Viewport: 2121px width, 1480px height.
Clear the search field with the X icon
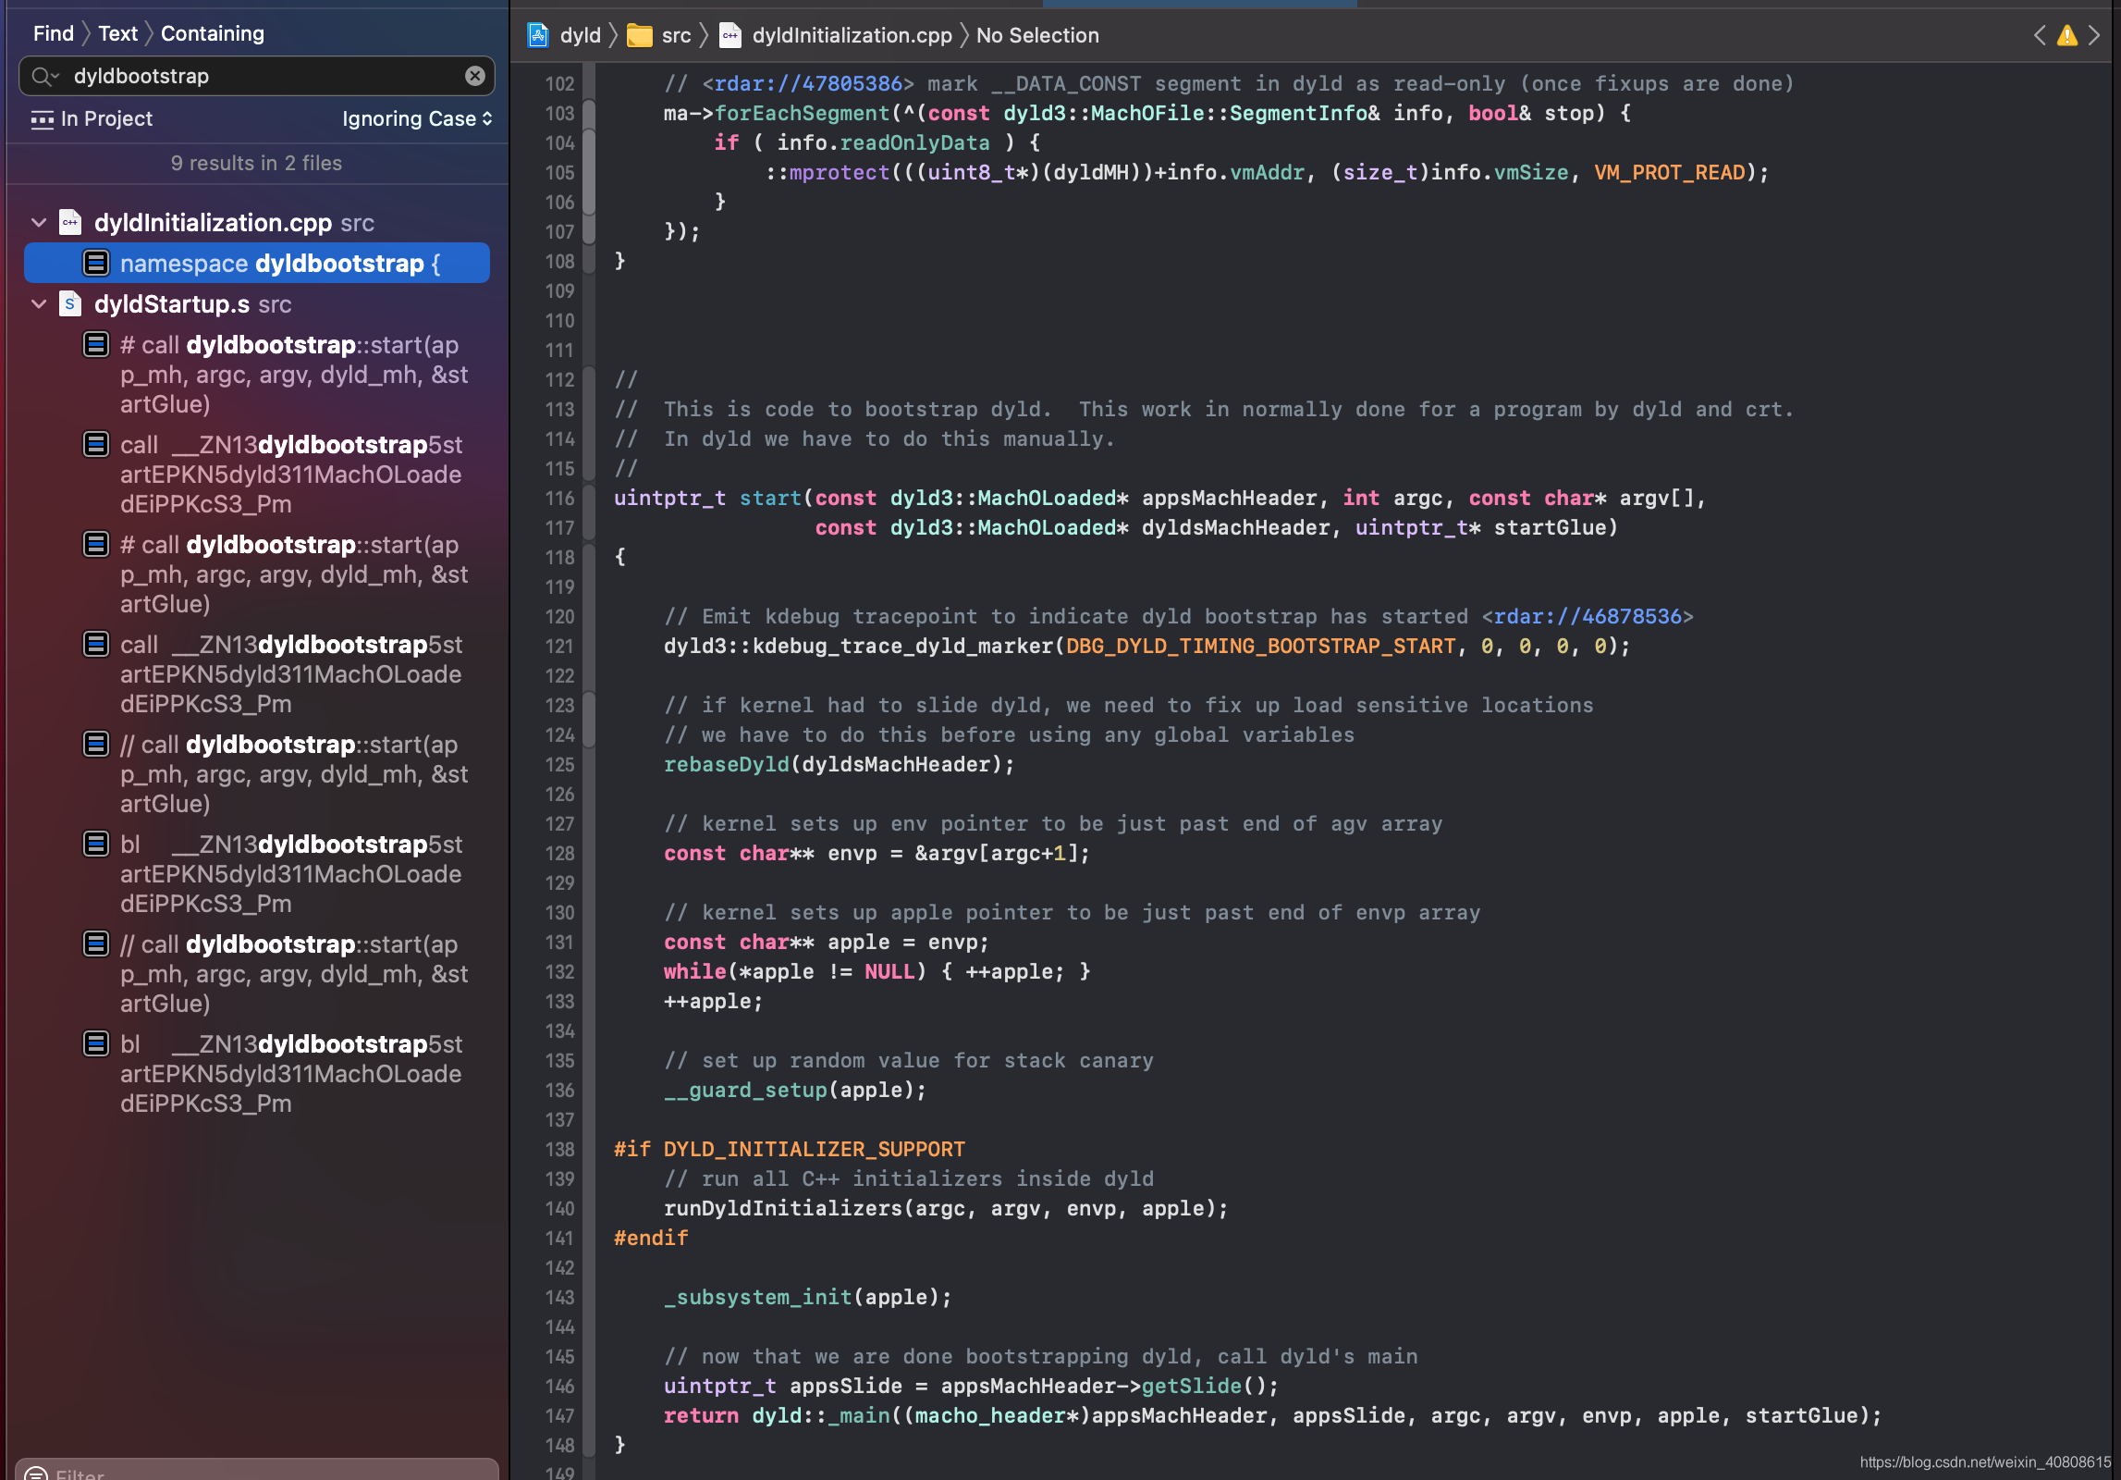pos(474,76)
